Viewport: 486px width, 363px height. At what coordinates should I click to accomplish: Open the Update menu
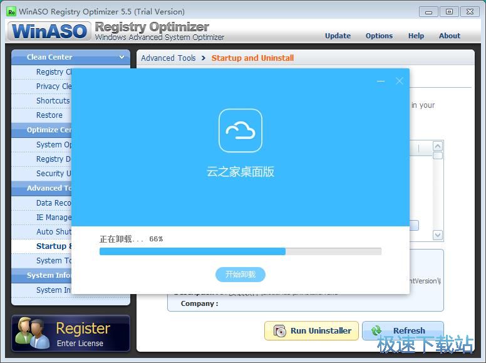coord(338,36)
